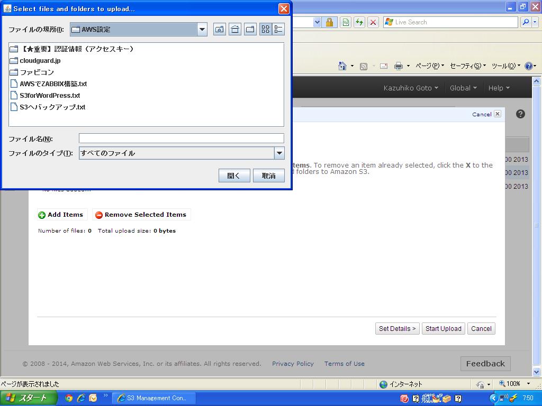Create a new folder in file dialog
Image resolution: width=542 pixels, height=406 pixels.
(x=250, y=30)
